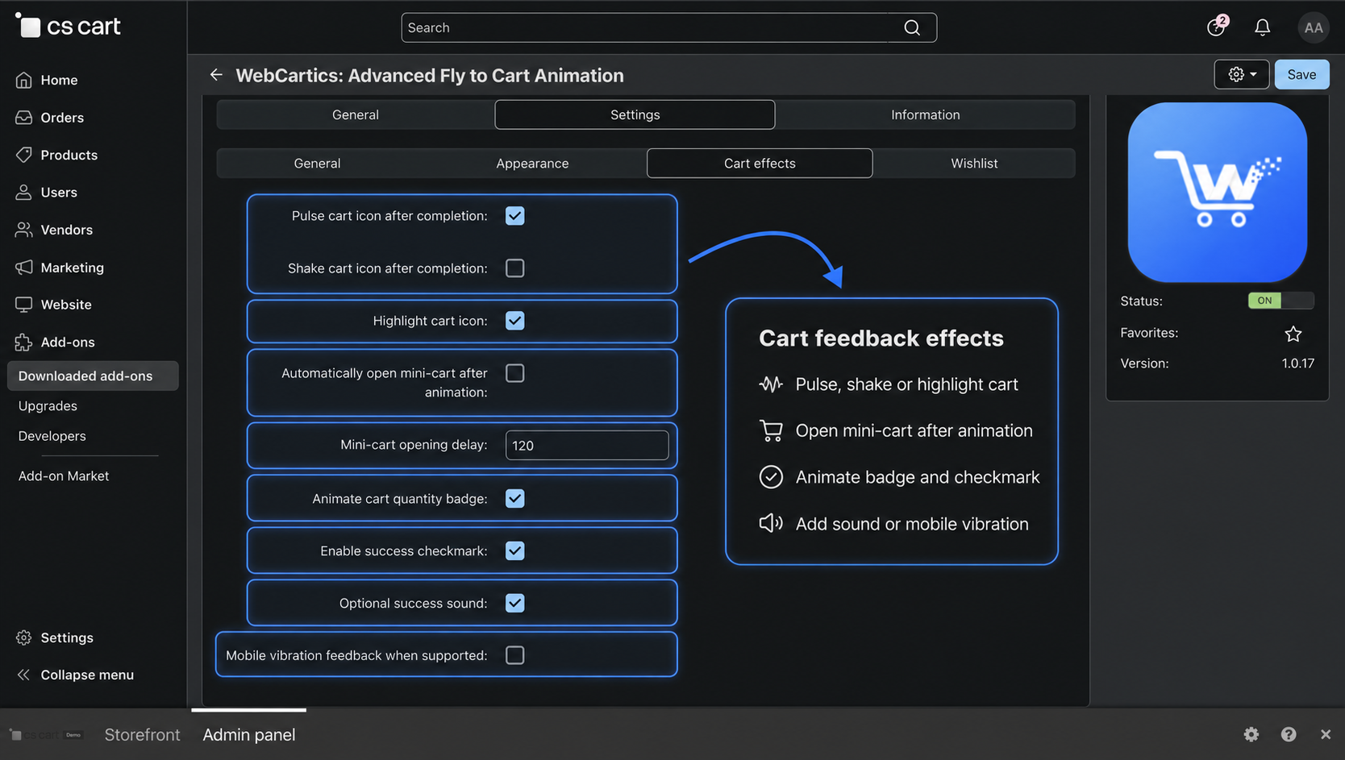The height and width of the screenshot is (760, 1345).
Task: Click the search magnifier icon
Action: coord(912,27)
